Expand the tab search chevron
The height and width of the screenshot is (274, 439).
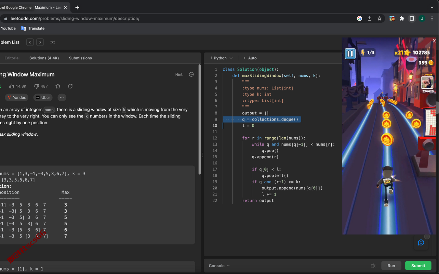tap(432, 7)
